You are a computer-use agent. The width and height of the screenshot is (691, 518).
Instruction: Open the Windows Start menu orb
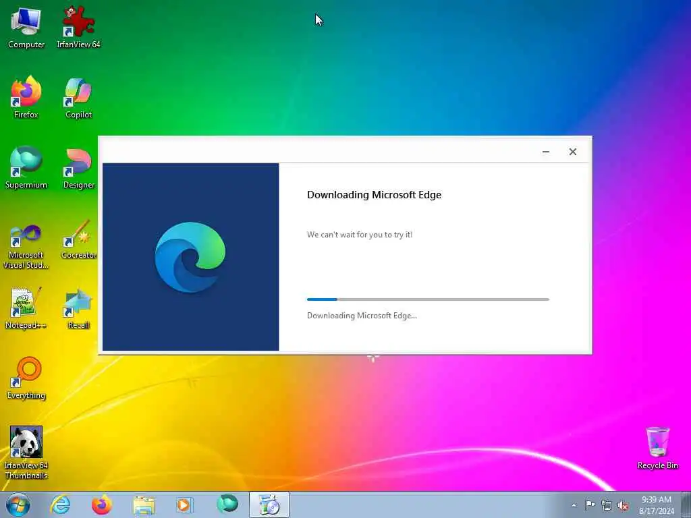pos(18,505)
